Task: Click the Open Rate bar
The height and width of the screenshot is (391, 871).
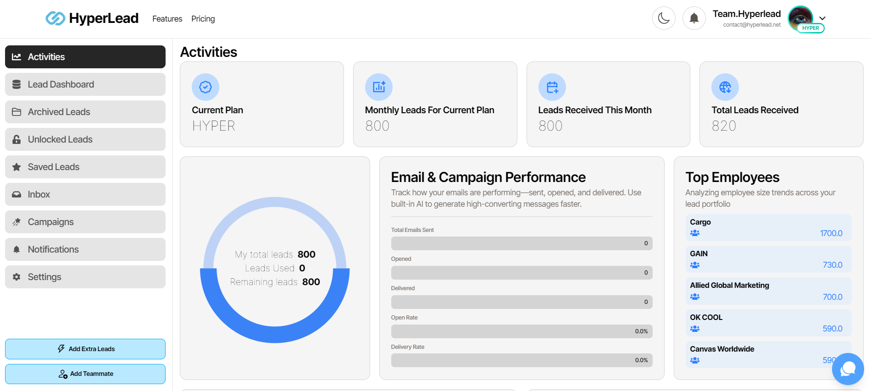Action: click(x=521, y=331)
